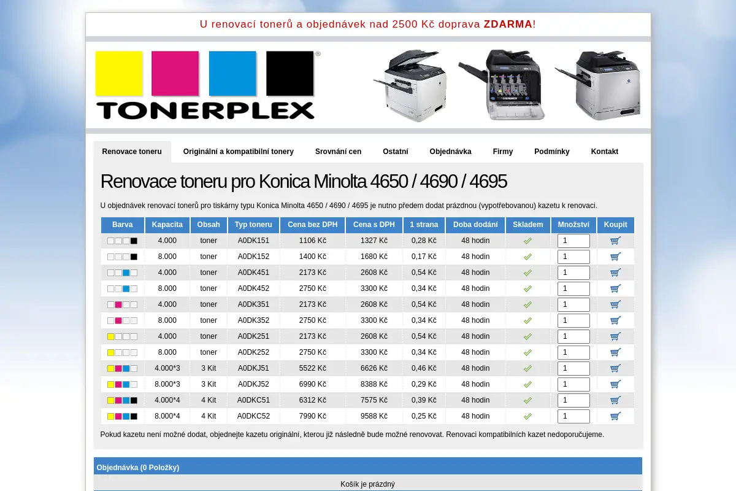This screenshot has height=491, width=736.
Task: Click the Tonerplex logo
Action: point(207,85)
